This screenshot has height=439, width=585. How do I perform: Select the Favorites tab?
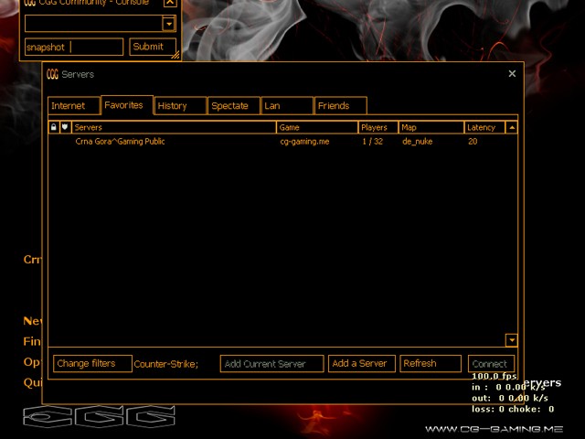pyautogui.click(x=127, y=105)
